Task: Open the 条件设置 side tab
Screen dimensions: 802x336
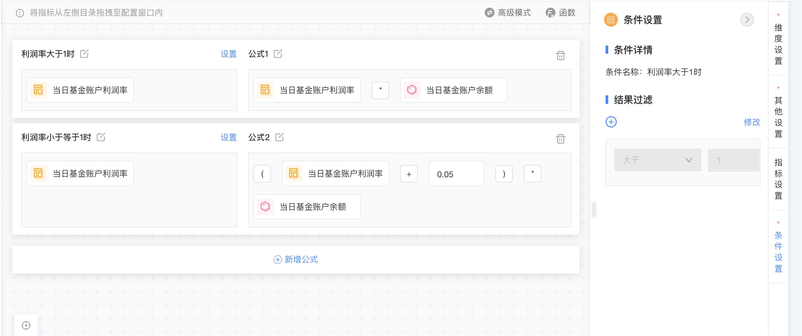Action: click(x=778, y=247)
